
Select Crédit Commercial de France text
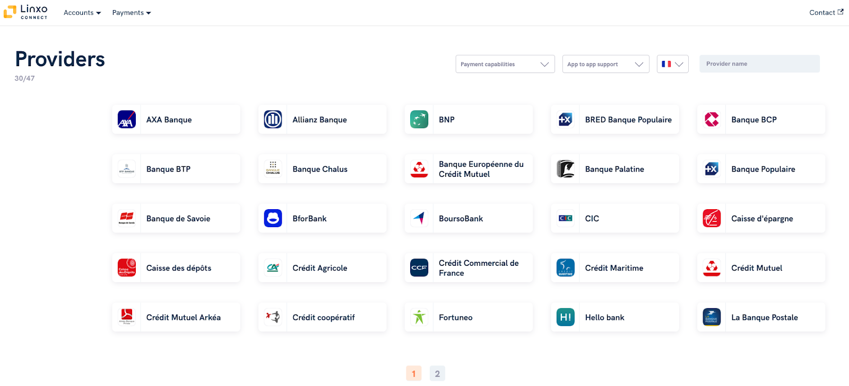[x=479, y=268]
